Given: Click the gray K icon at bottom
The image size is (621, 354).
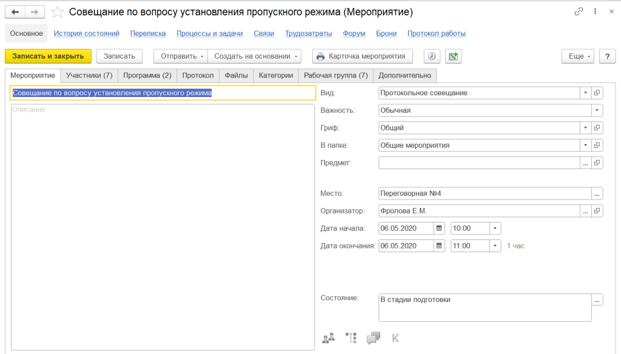Looking at the screenshot, I should click(395, 338).
